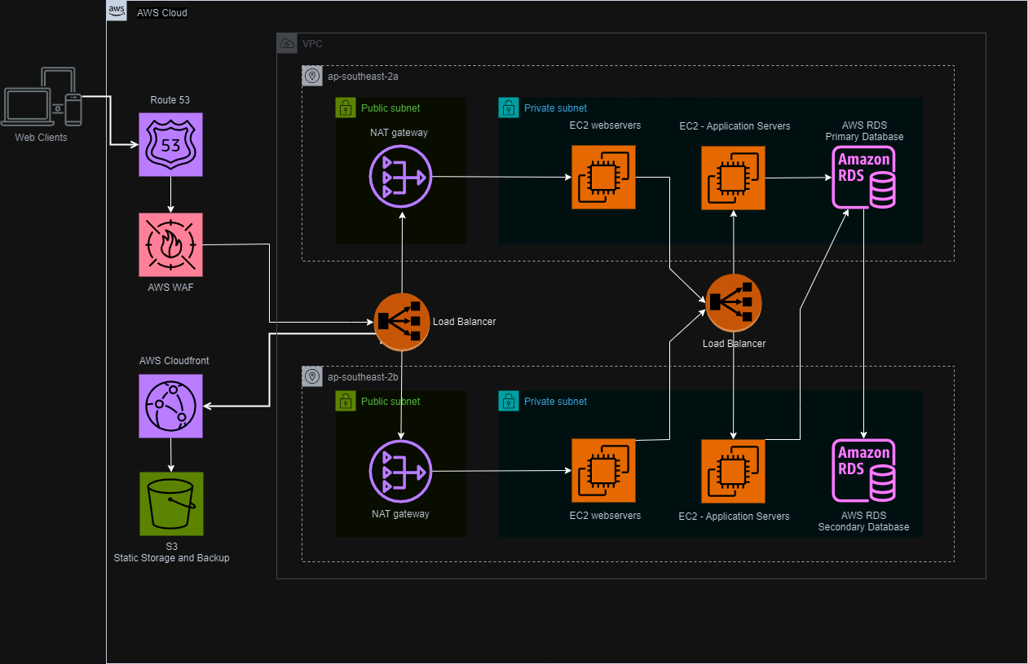This screenshot has width=1028, height=664.
Task: Click the NAT gateway icon in ap-southeast-2a
Action: point(400,176)
